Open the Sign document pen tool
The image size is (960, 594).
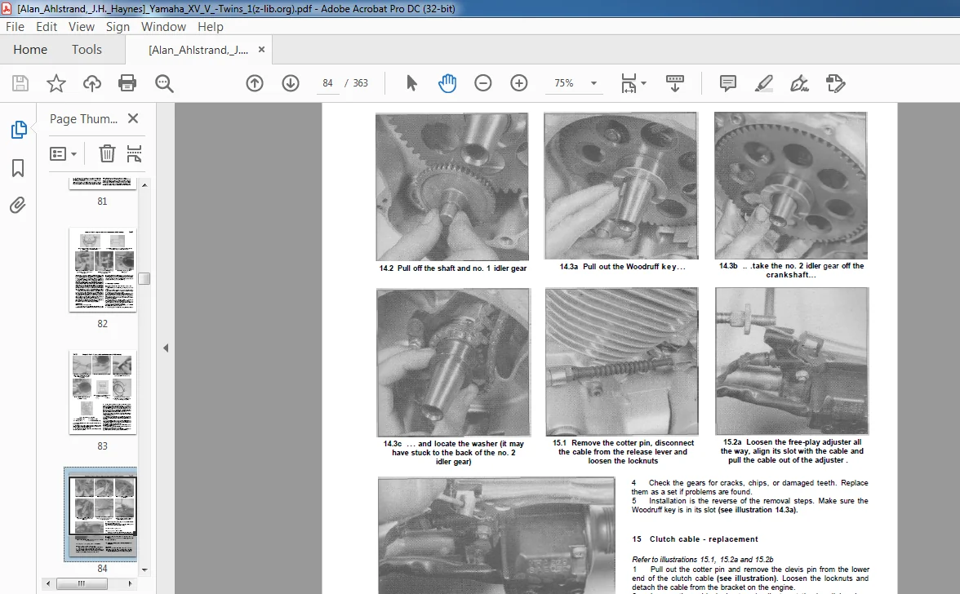800,83
